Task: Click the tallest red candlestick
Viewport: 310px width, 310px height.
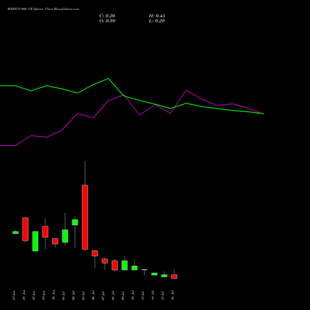Action: 85,217
